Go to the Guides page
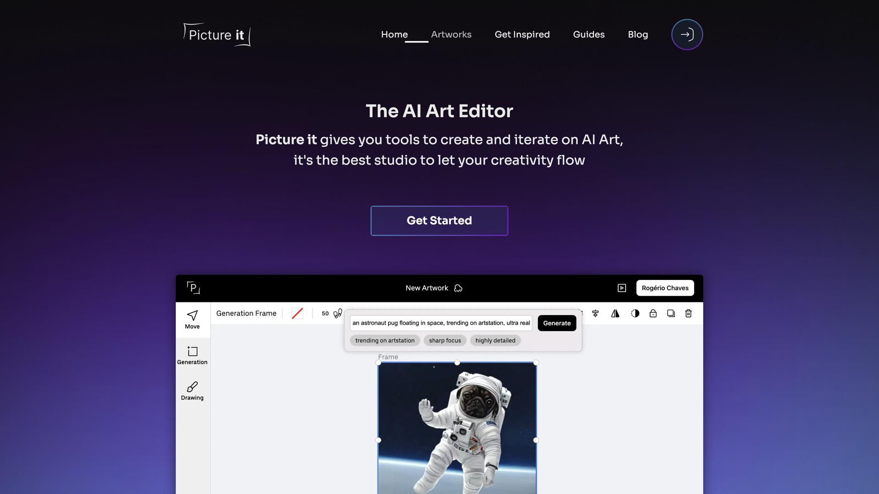The width and height of the screenshot is (879, 494). pyautogui.click(x=588, y=34)
